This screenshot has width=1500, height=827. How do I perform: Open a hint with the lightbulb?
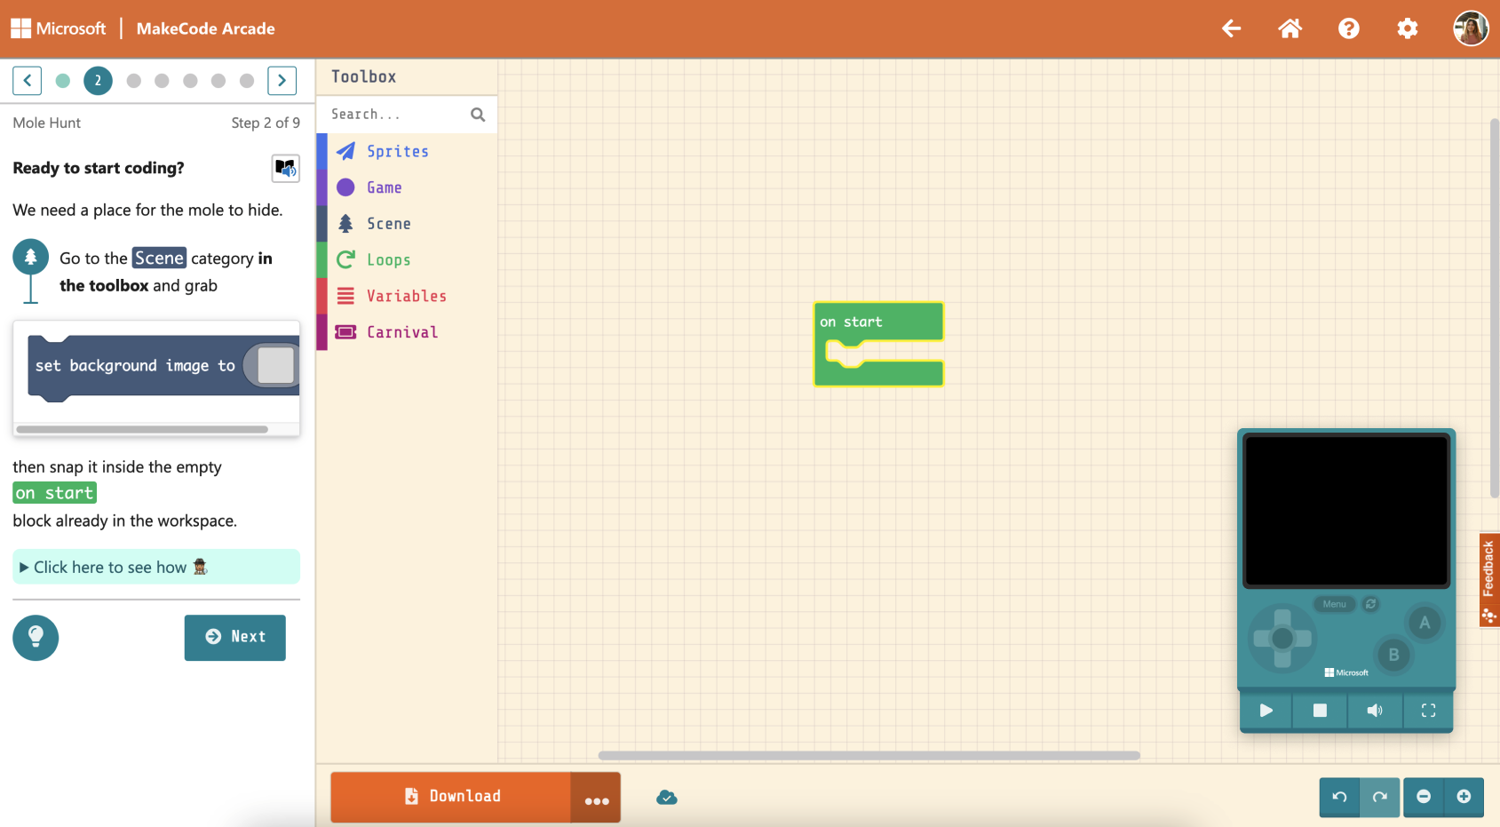click(x=36, y=638)
